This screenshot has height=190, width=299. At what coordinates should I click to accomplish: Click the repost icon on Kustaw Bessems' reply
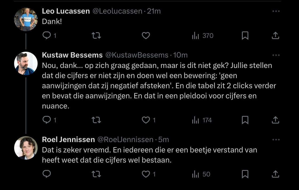coord(97,120)
